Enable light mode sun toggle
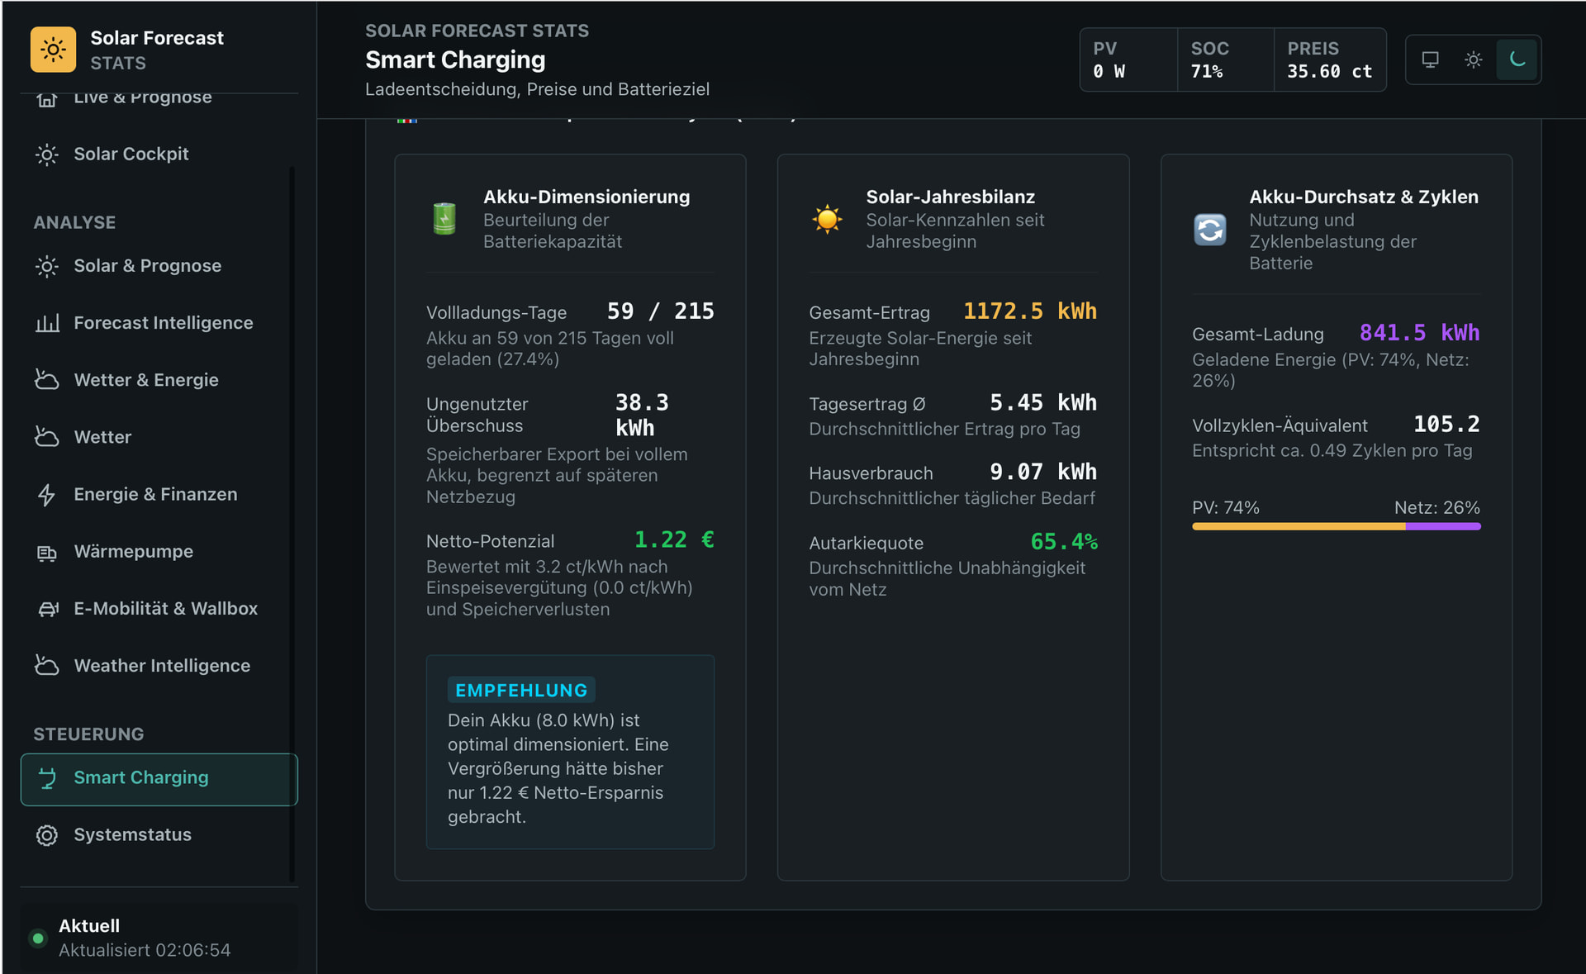The width and height of the screenshot is (1586, 974). (1473, 59)
